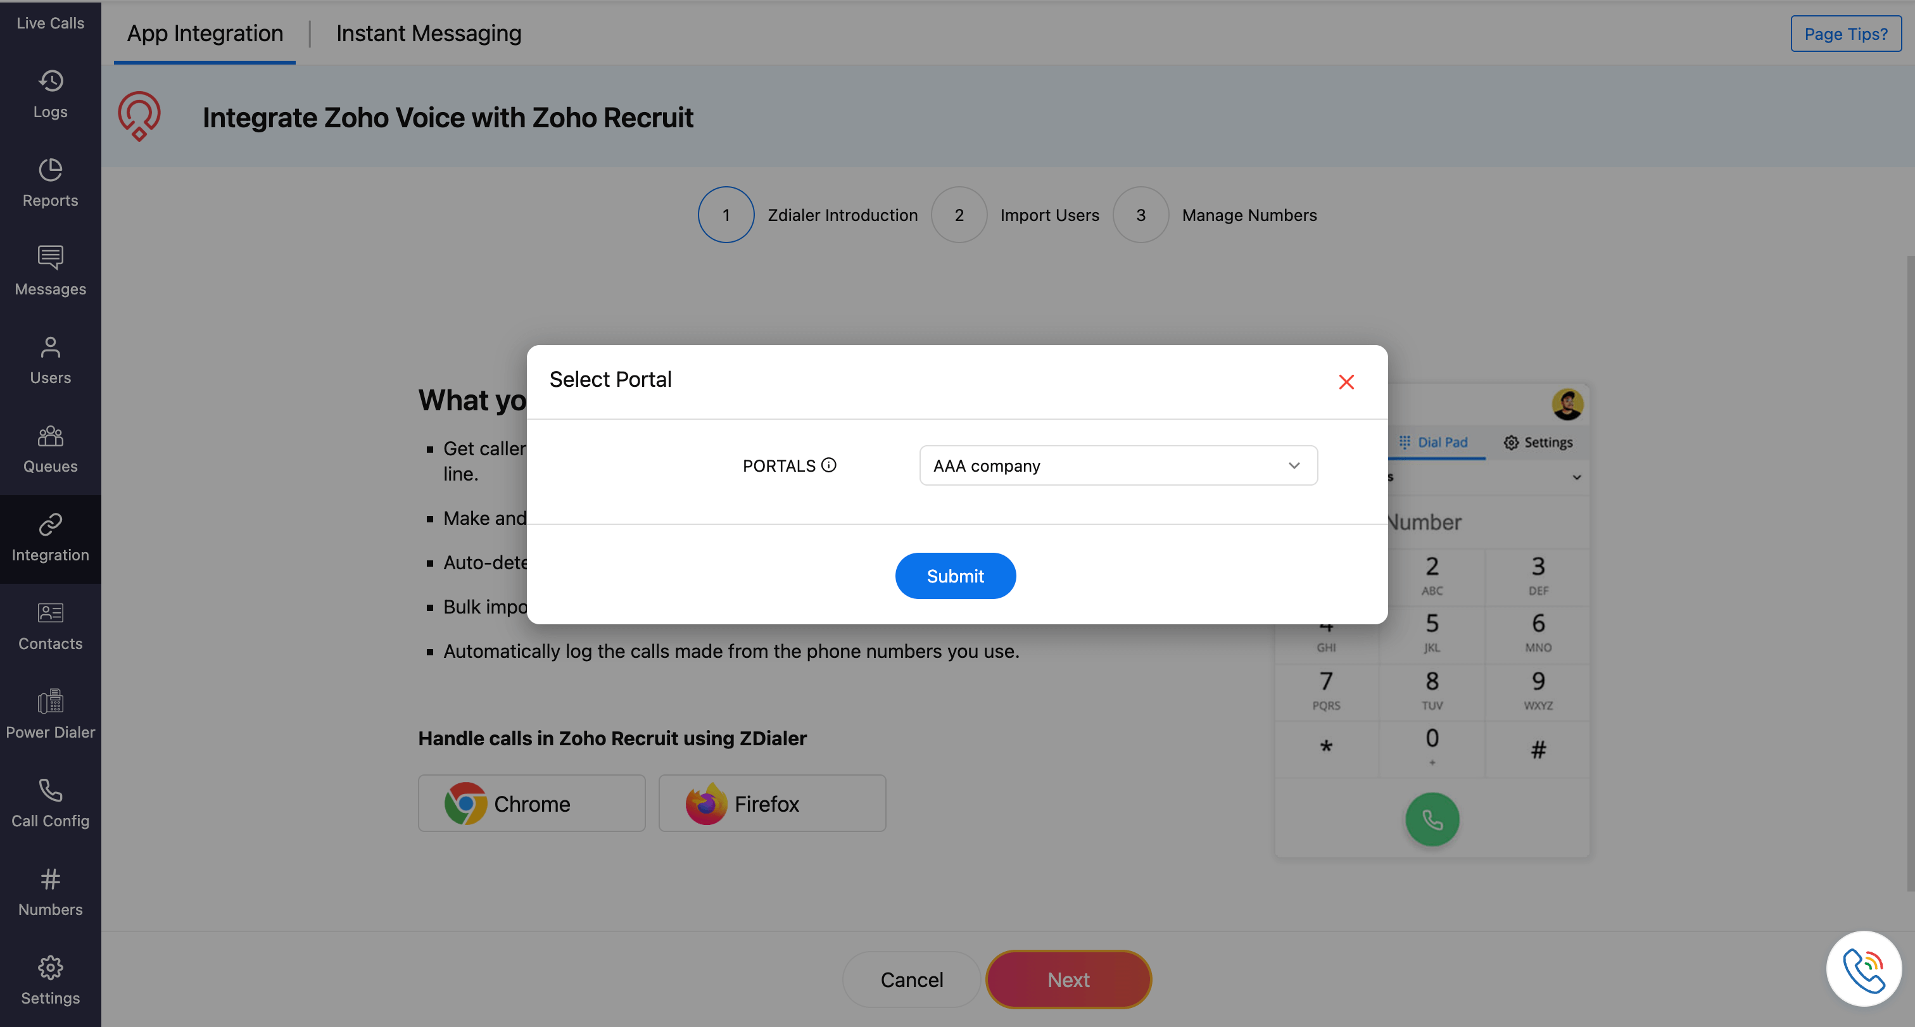Click the Firefox ZDialer extension button
The width and height of the screenshot is (1915, 1027).
(x=772, y=803)
